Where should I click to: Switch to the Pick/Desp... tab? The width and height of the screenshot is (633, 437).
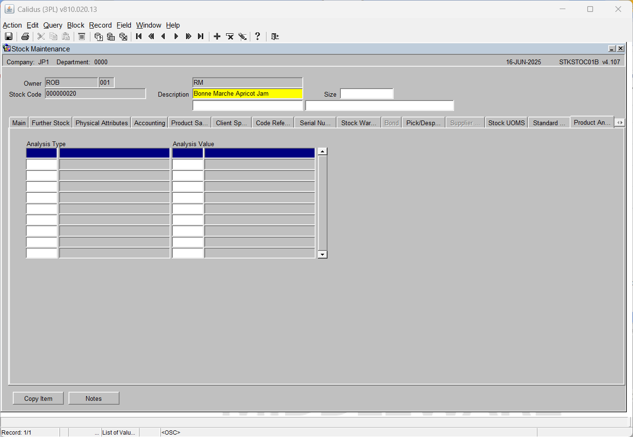coord(423,123)
